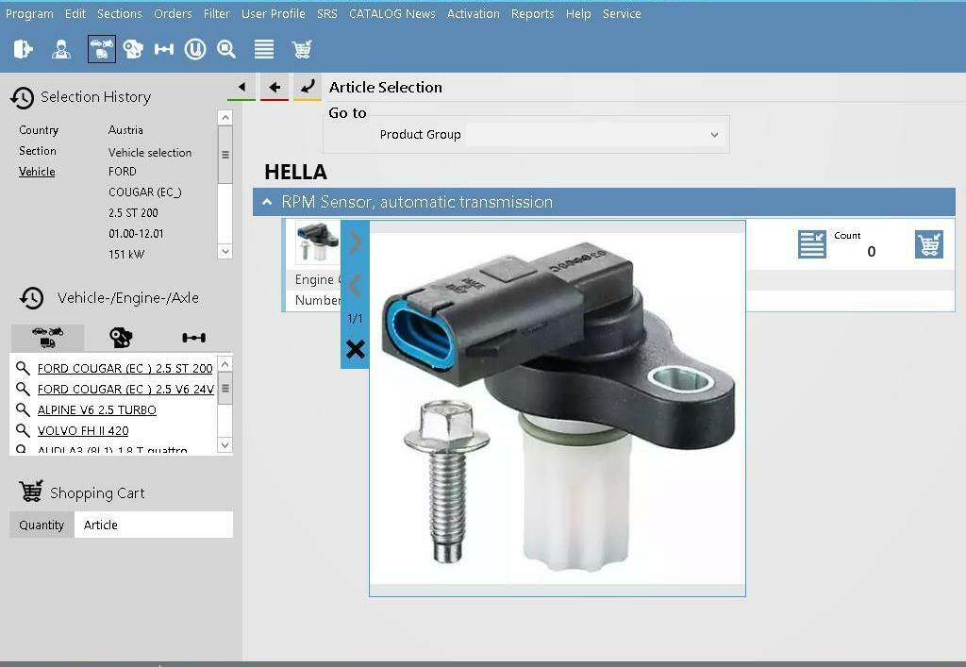Open the Sections menu
Screen dimensions: 966x667
(x=120, y=13)
